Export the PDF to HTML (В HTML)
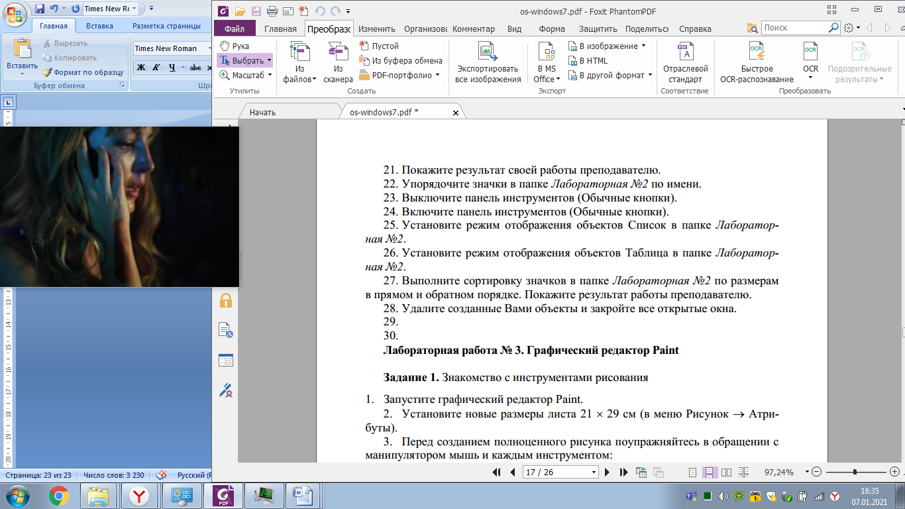Screen dimensions: 905x509 588,60
